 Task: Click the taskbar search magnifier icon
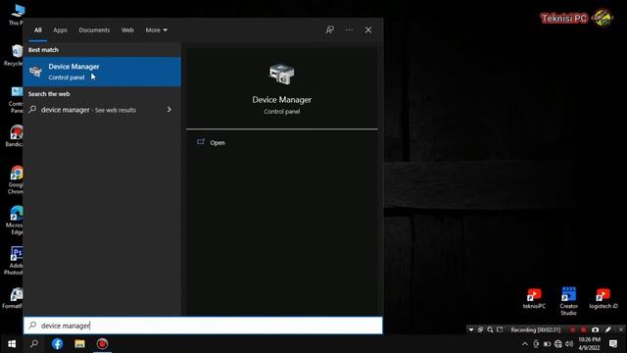click(34, 344)
